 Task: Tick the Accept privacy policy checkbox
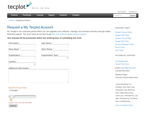(x=10, y=91)
